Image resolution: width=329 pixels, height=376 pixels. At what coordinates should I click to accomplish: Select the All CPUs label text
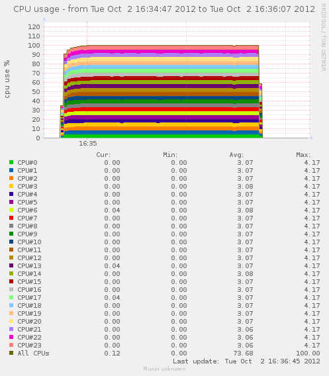pyautogui.click(x=33, y=353)
